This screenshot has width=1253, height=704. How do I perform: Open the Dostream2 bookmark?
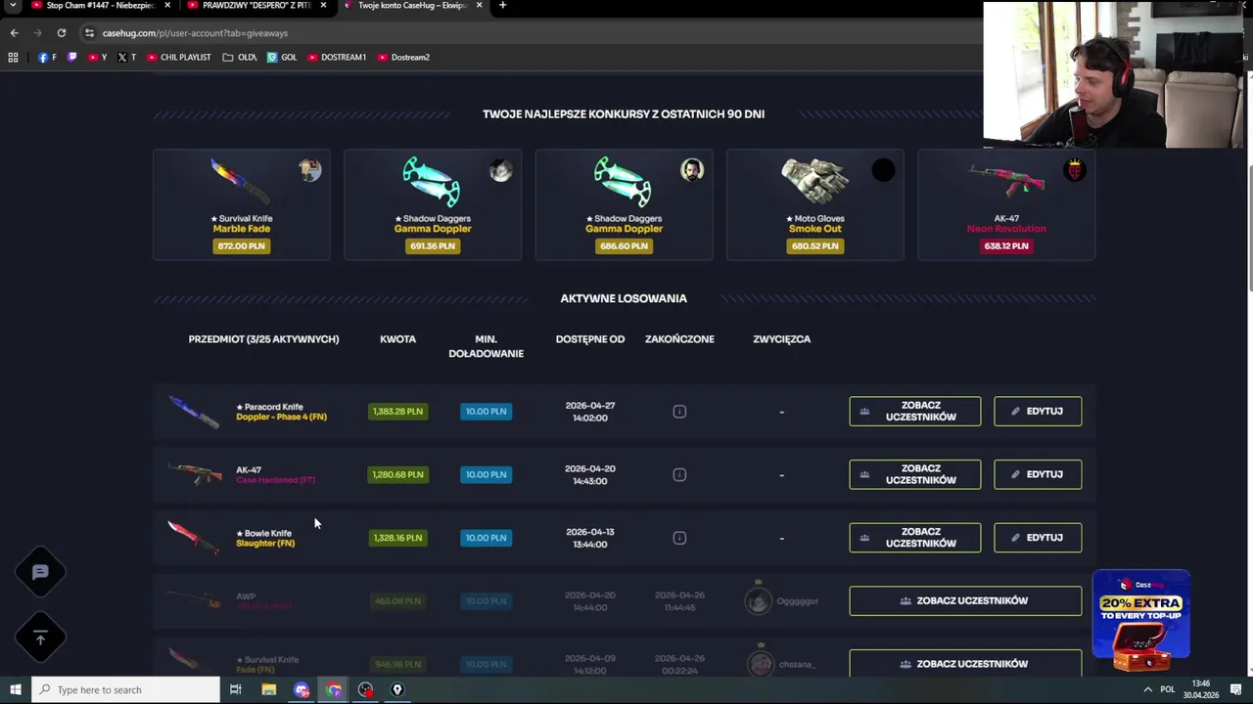(403, 57)
